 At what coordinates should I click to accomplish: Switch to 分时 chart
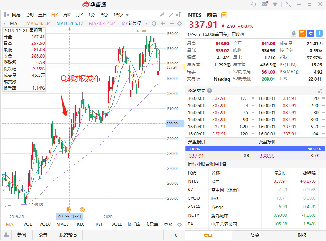(x=30, y=15)
